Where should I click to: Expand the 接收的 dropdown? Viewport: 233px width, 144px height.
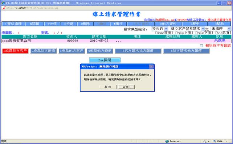tap(160, 29)
